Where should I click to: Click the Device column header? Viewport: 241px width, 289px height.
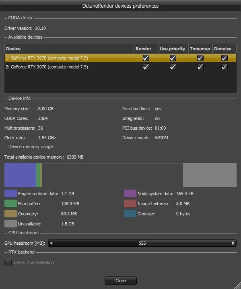point(69,49)
